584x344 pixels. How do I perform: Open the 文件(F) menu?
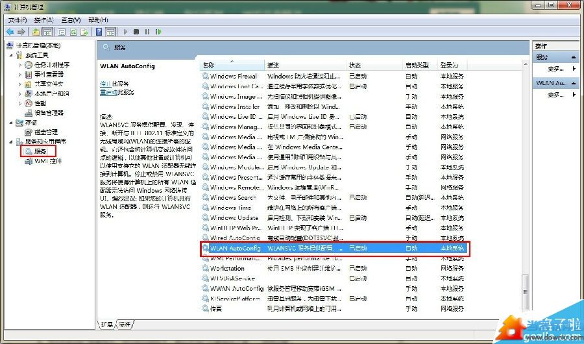[x=18, y=20]
